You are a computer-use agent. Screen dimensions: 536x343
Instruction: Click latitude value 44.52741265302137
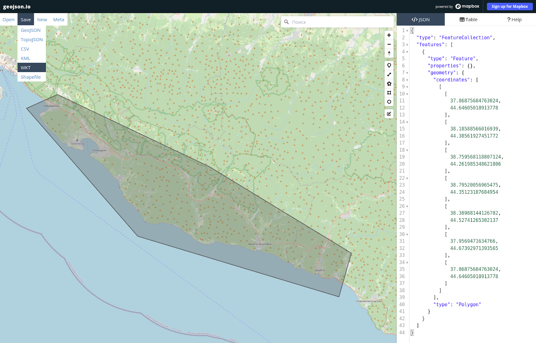474,220
